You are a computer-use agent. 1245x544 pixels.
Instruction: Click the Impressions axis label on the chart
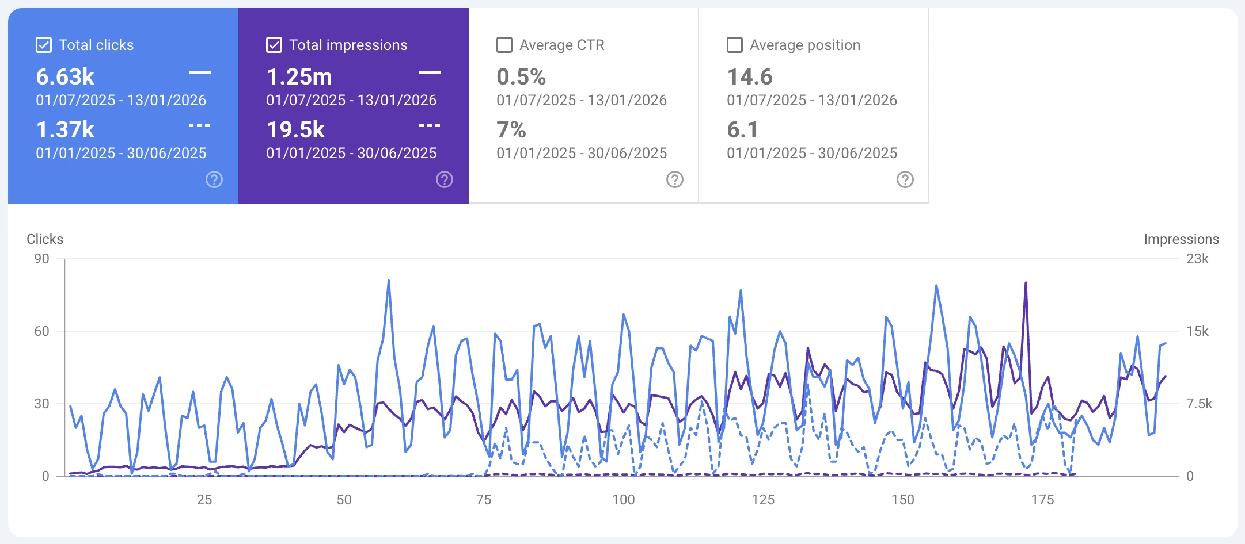click(1181, 239)
